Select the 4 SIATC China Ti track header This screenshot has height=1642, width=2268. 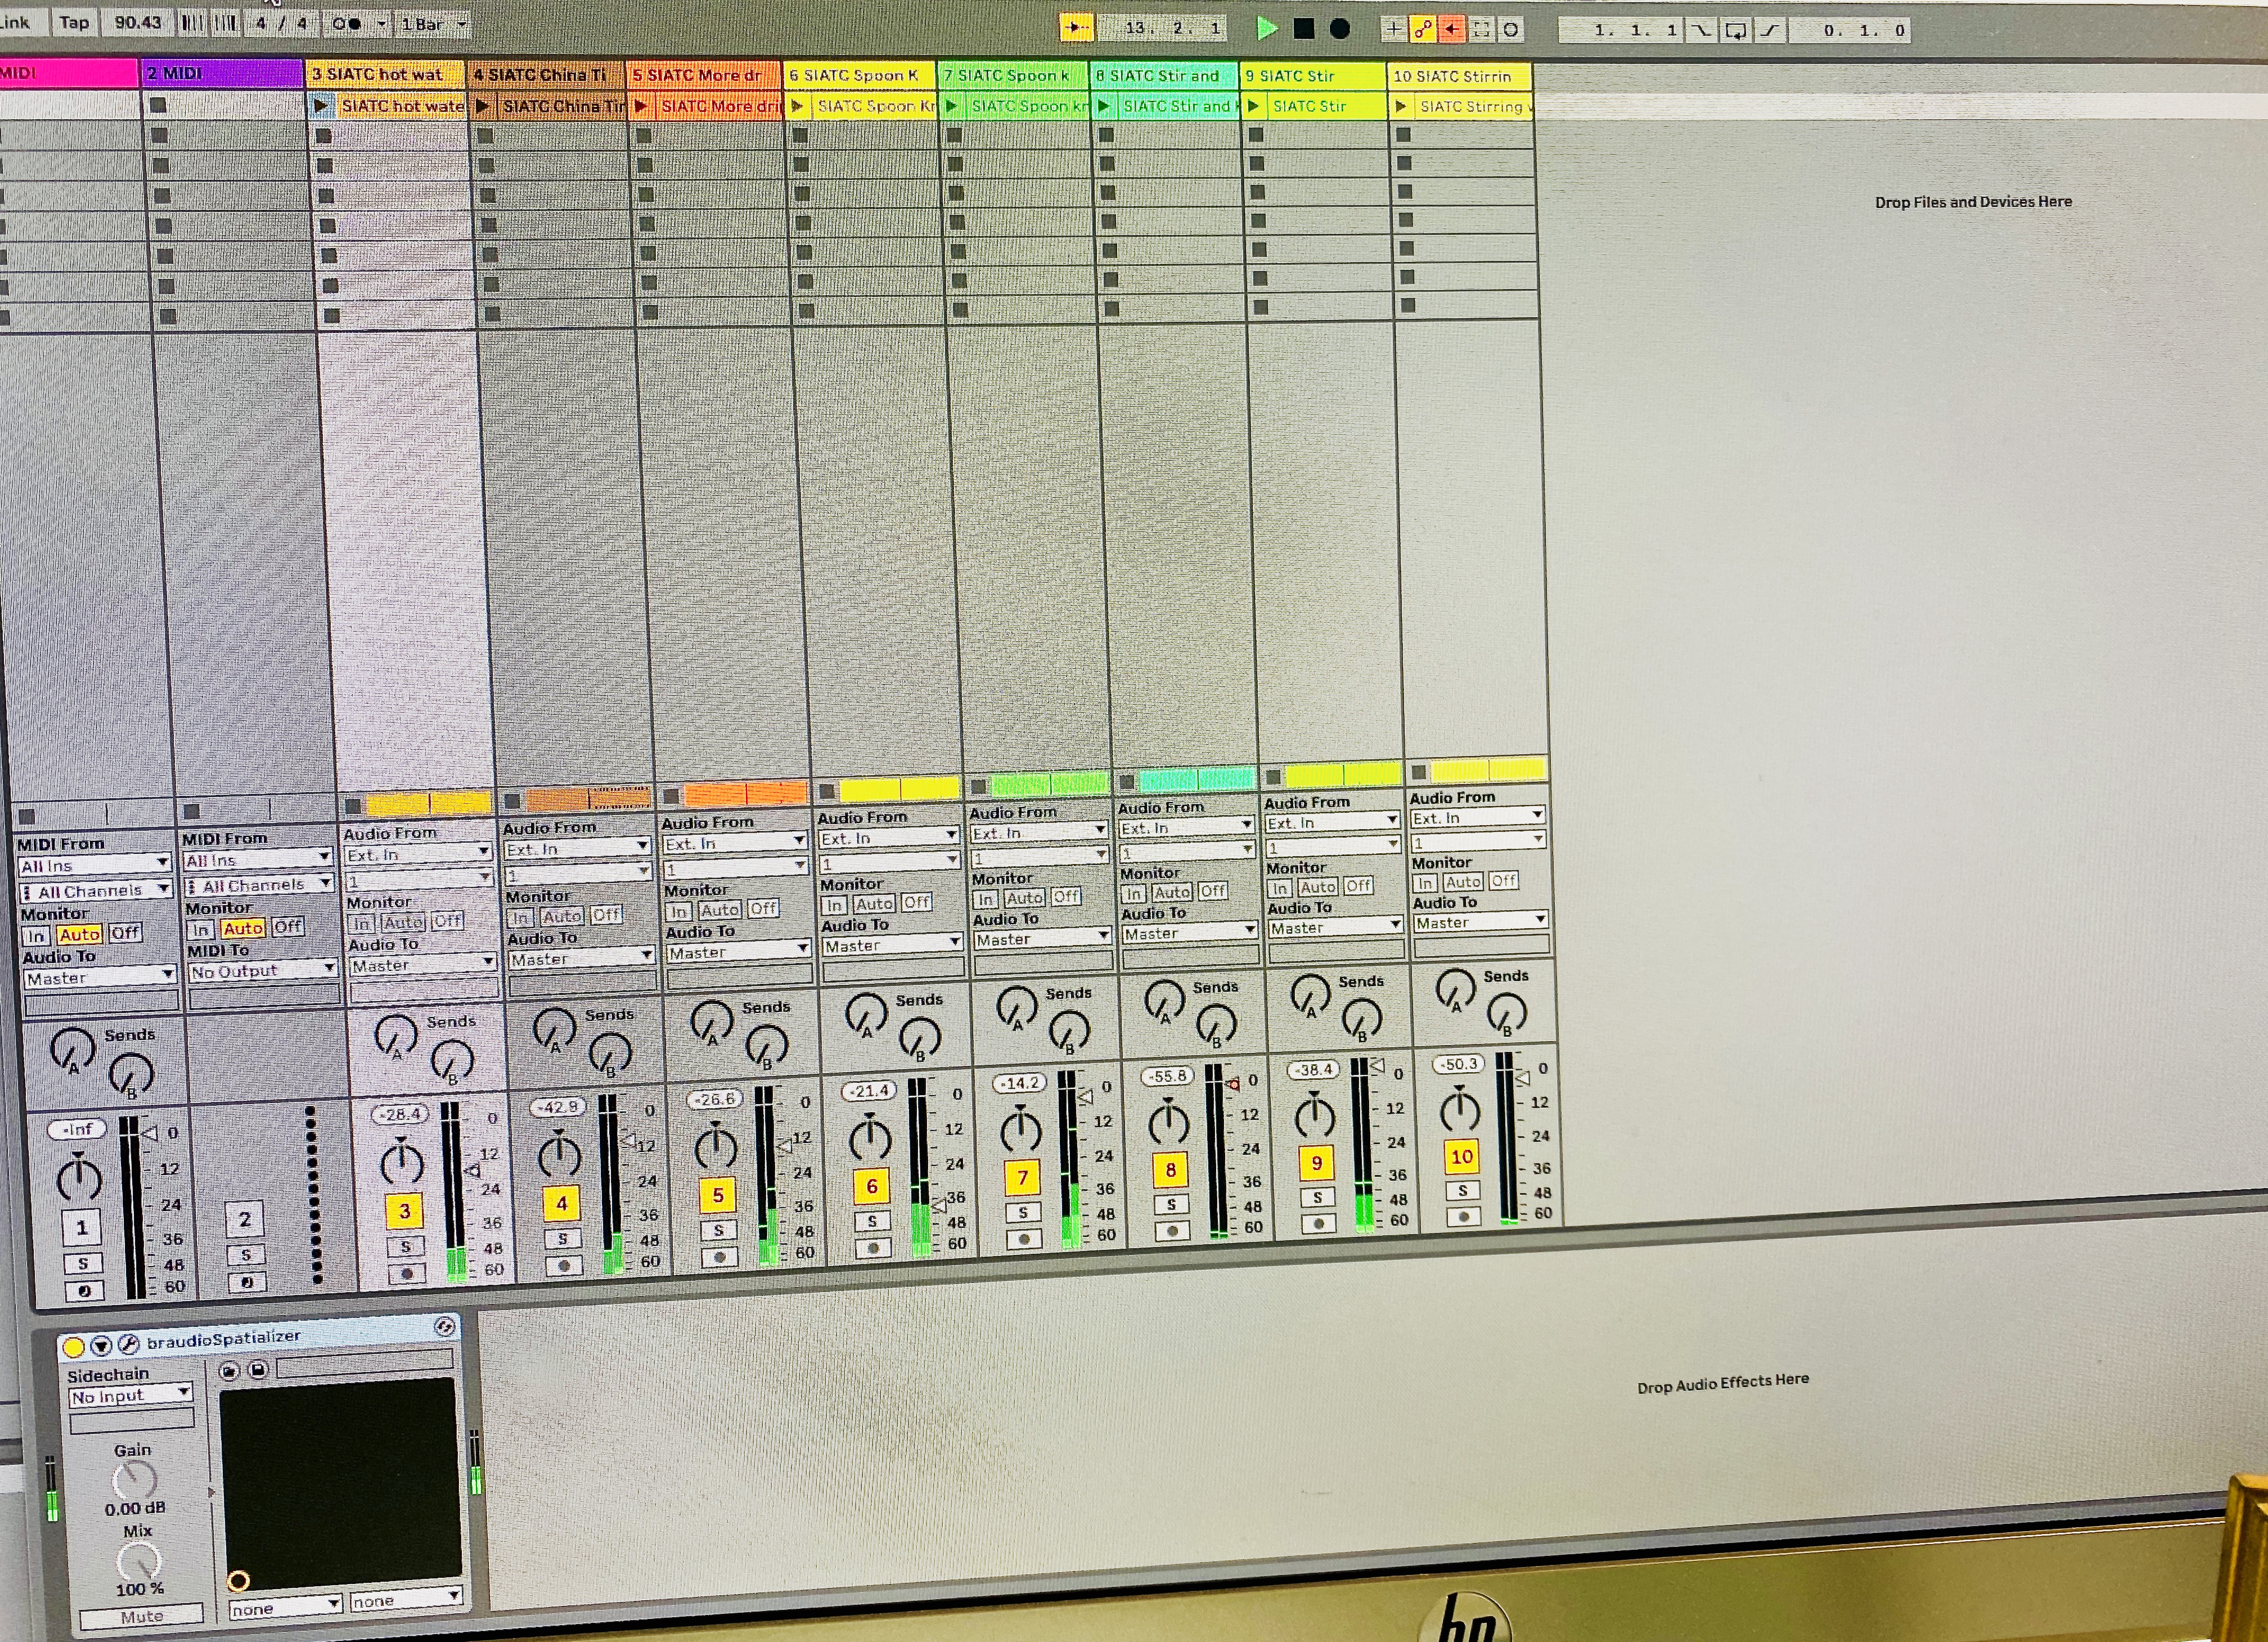pos(546,74)
